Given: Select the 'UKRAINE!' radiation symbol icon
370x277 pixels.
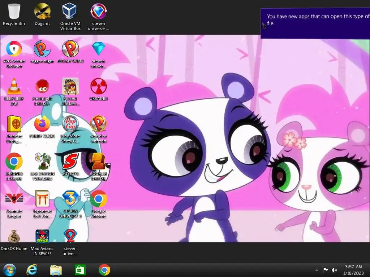Looking at the screenshot, I should point(99,89).
